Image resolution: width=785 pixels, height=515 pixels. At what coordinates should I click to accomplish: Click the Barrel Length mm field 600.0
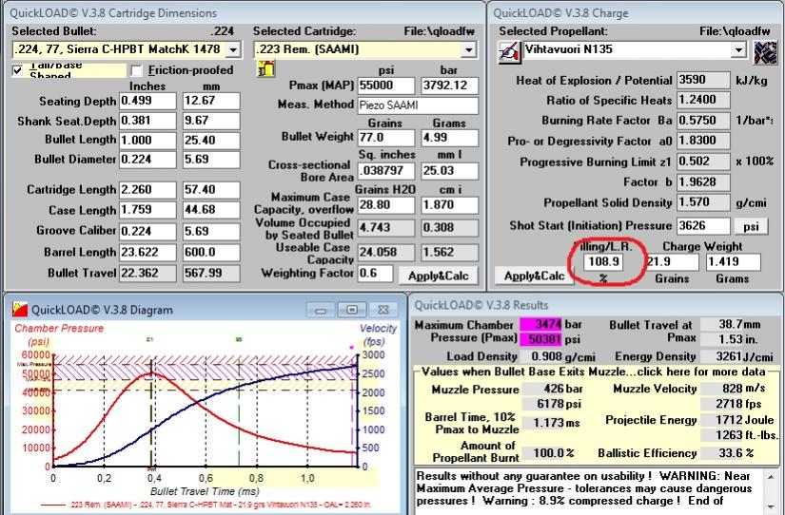[211, 252]
